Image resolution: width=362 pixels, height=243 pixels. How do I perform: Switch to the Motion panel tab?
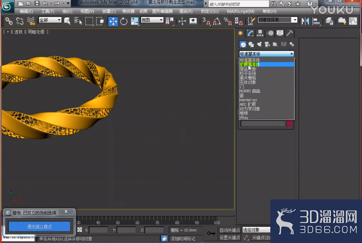point(270,33)
